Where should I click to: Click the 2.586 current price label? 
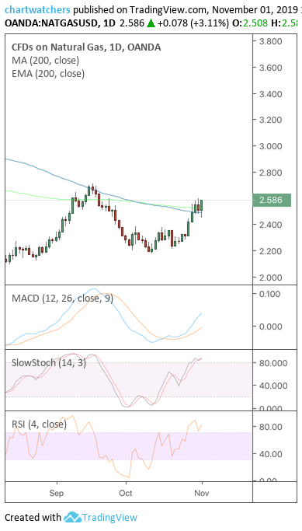272,200
